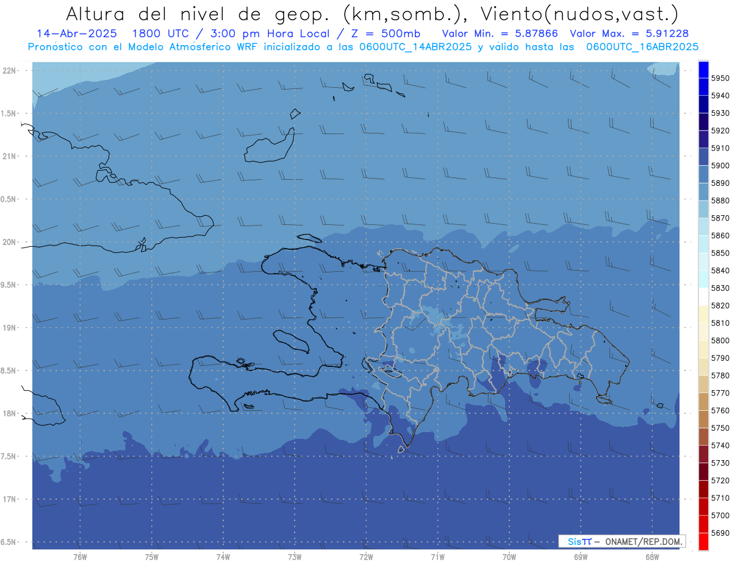The height and width of the screenshot is (565, 732).
Task: Click the '5690' value on the color scale
Action: [x=720, y=533]
